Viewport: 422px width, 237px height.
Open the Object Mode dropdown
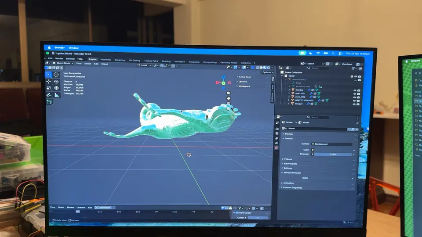(63, 63)
